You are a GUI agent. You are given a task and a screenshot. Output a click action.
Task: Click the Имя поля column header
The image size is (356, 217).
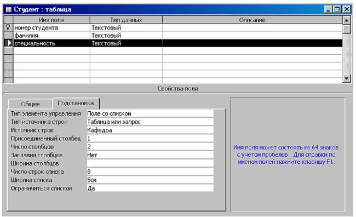(51, 20)
